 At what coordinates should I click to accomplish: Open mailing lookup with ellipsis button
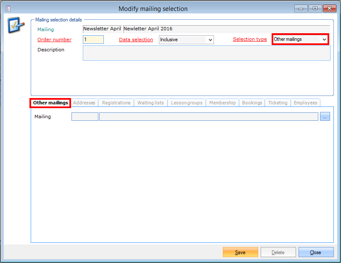tap(325, 117)
